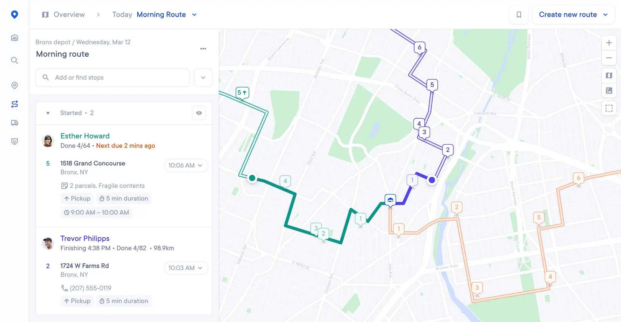The height and width of the screenshot is (322, 621).
Task: Click the bookmark icon near Create new route
Action: coord(519,15)
